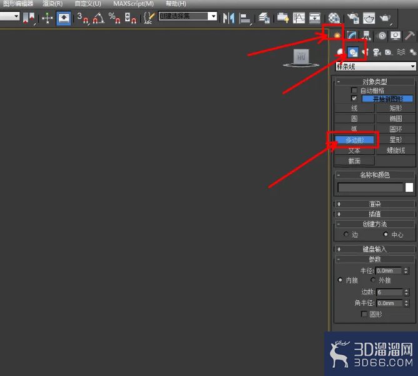This screenshot has width=418, height=376.
Task: Switch to the Hierarchy panel tab
Action: (367, 35)
